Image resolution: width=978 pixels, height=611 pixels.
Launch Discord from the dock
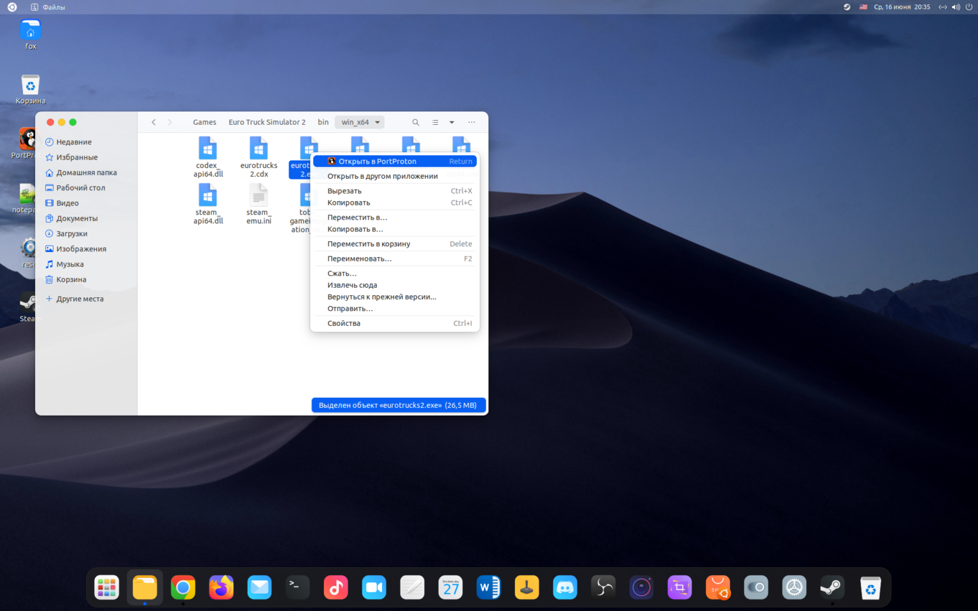(x=565, y=587)
